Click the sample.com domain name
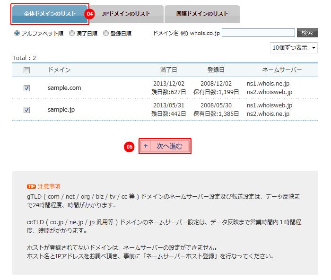Viewport: 331px width, 280px height. click(x=64, y=88)
